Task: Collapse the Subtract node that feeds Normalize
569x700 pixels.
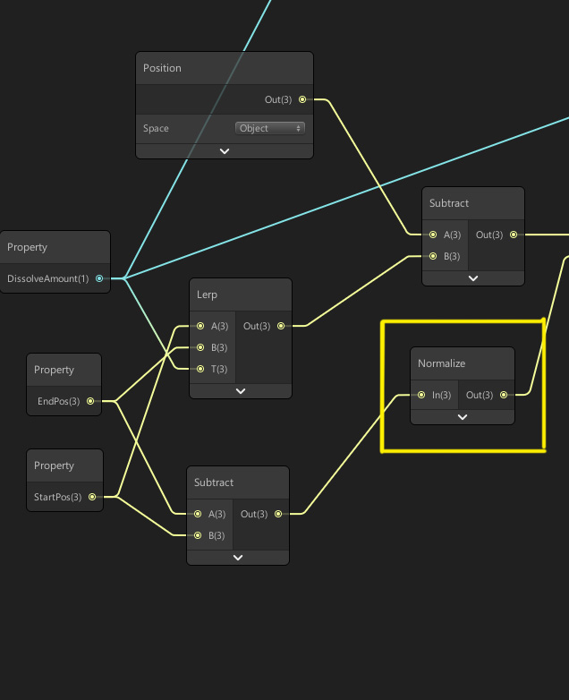Action: (238, 557)
